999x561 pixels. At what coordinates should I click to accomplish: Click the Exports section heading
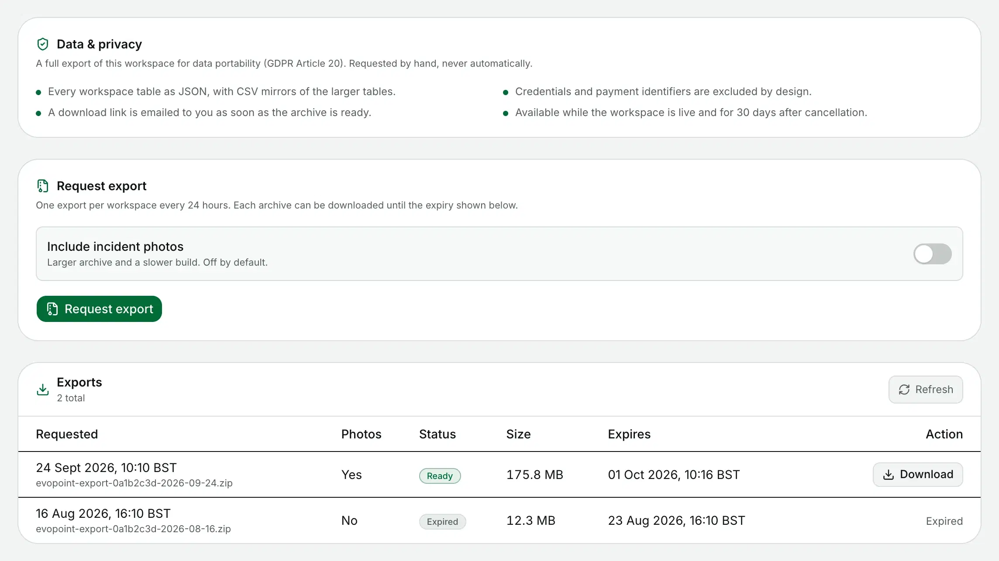79,382
